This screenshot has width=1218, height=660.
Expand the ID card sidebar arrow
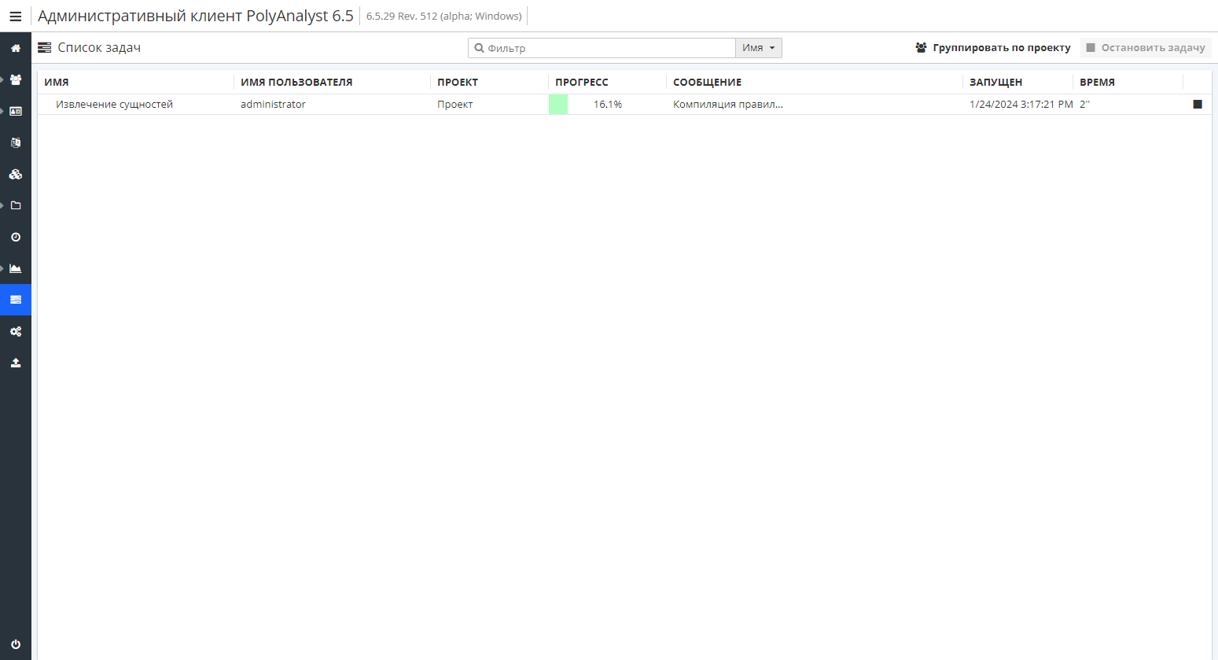point(2,111)
